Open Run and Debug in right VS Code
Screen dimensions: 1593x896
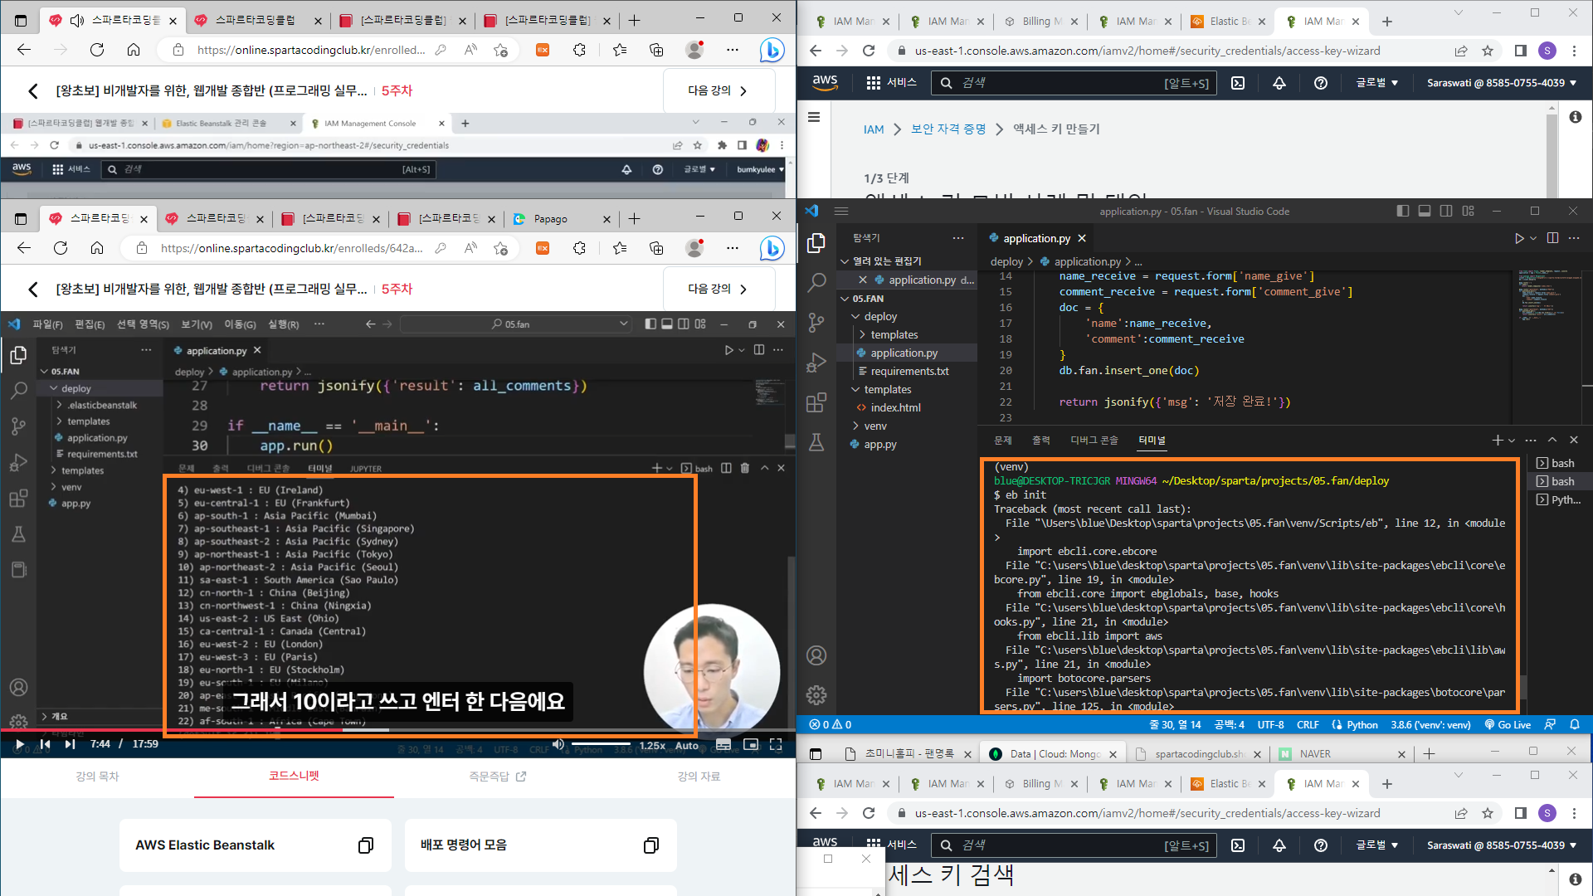pyautogui.click(x=816, y=363)
